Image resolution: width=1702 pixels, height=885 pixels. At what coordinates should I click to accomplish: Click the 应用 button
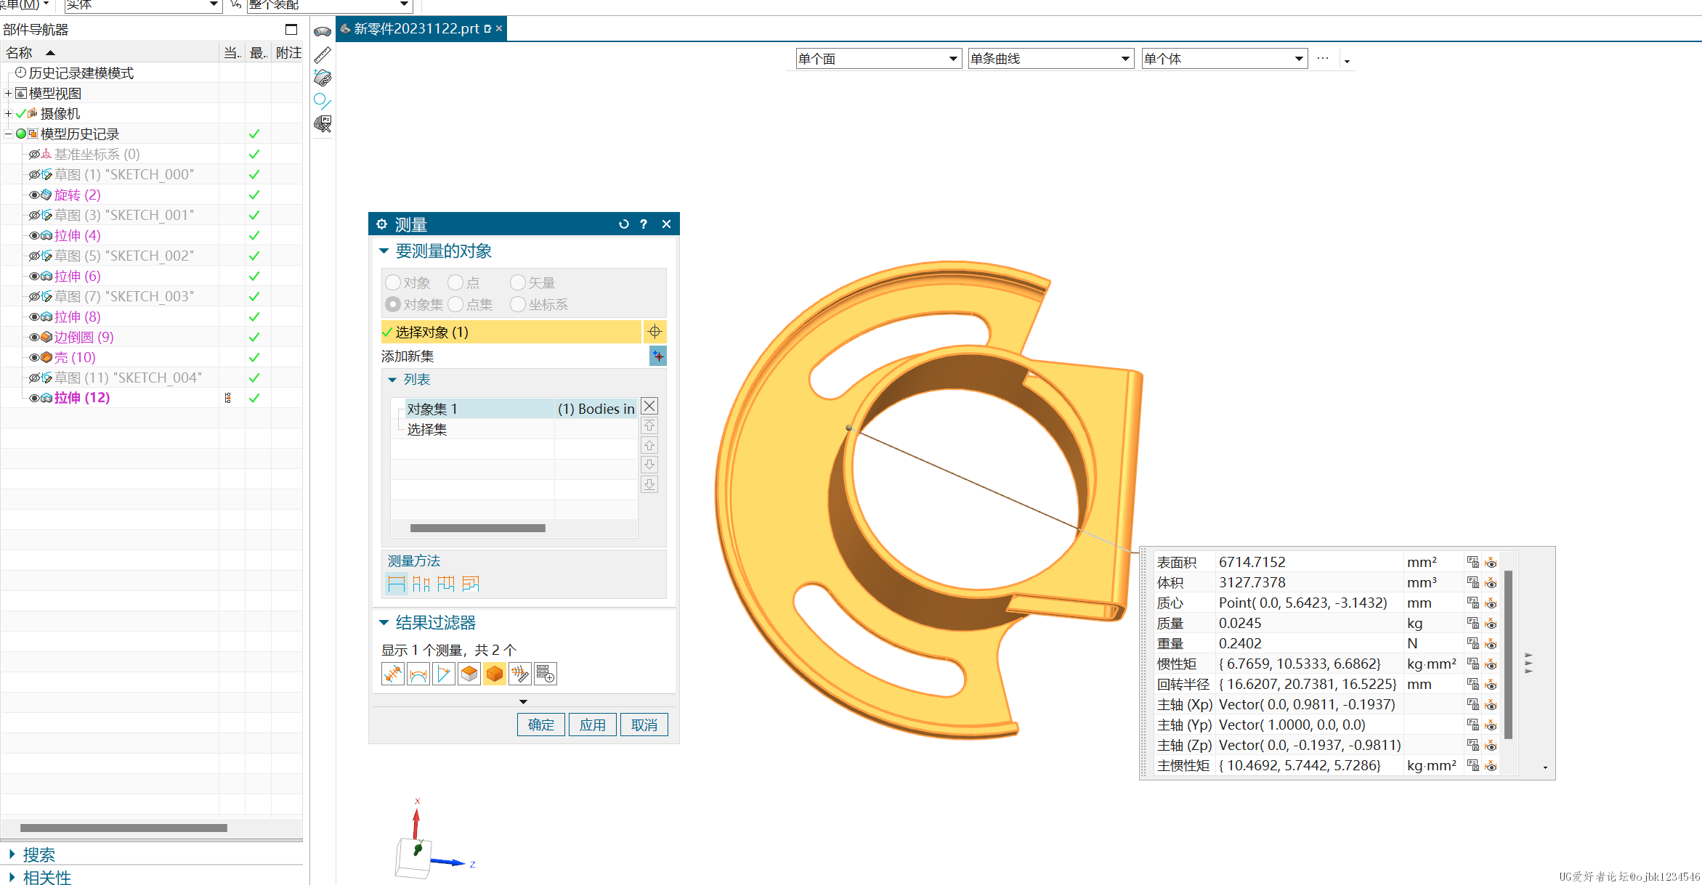592,725
